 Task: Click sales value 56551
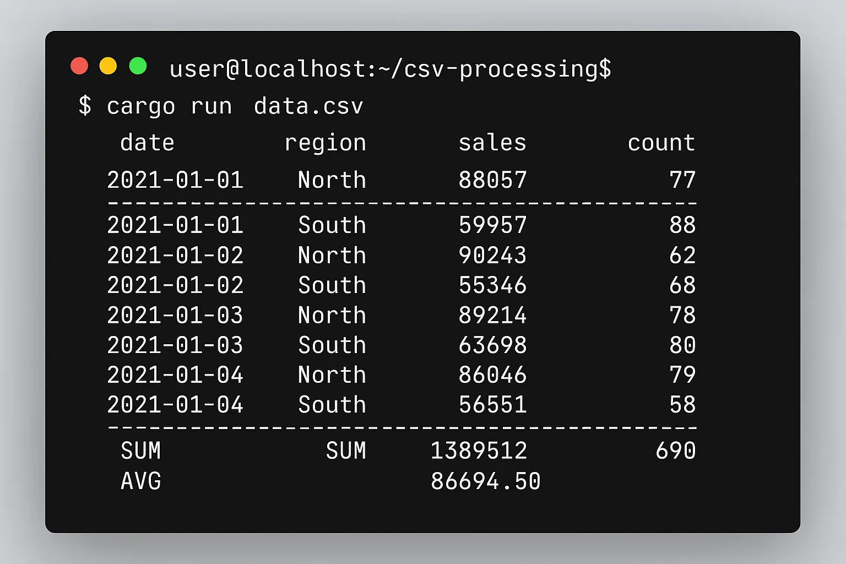pyautogui.click(x=493, y=405)
